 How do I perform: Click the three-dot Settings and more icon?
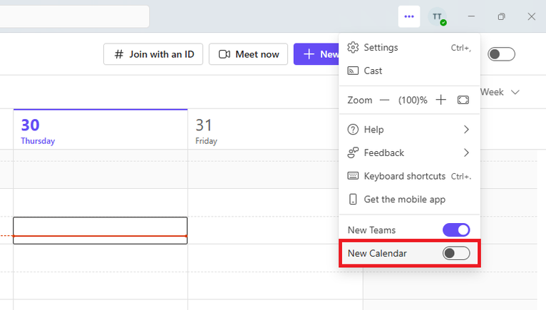[408, 16]
